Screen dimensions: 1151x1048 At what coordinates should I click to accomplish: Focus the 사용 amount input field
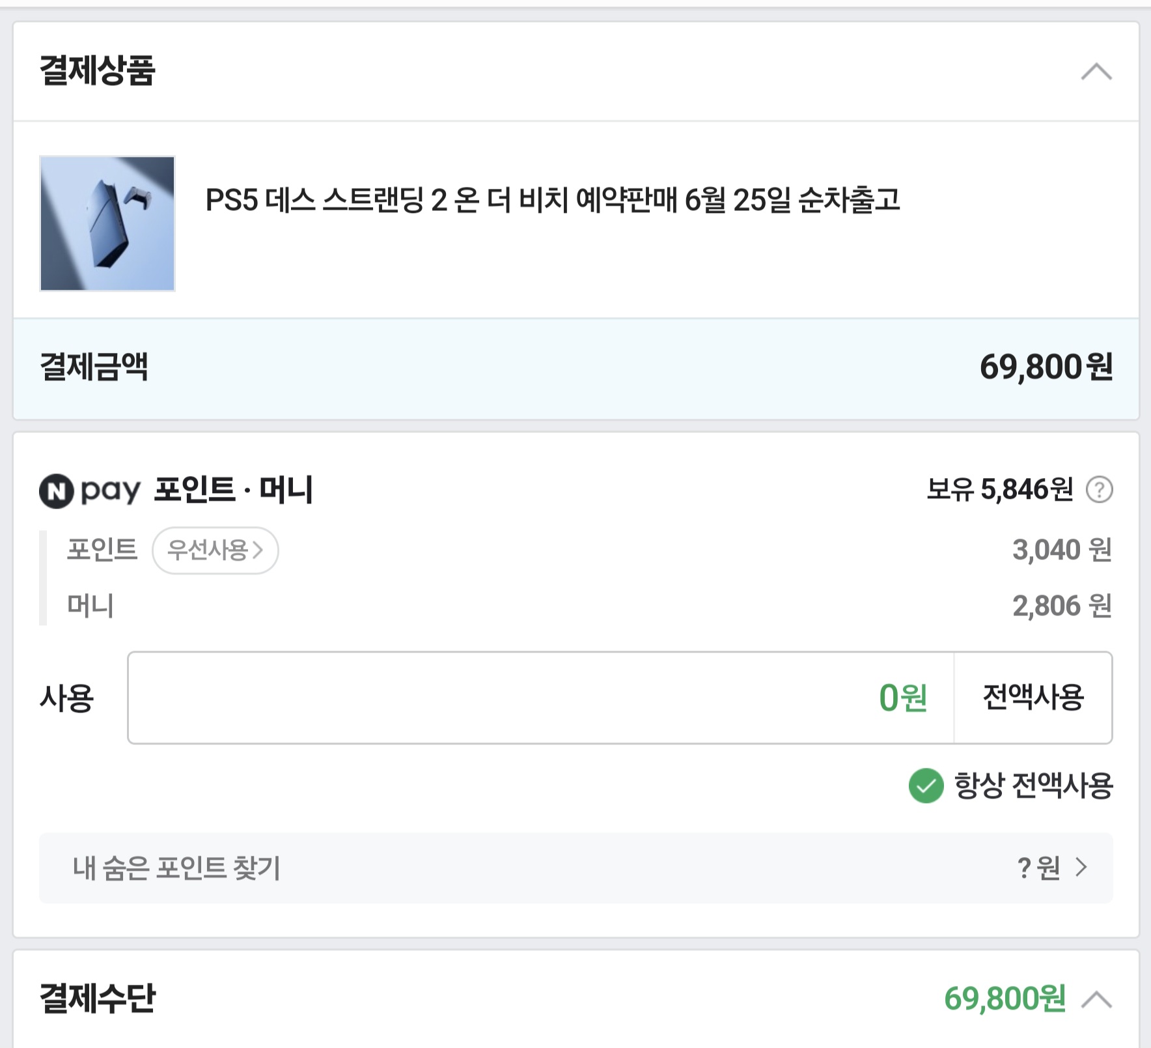click(x=540, y=698)
